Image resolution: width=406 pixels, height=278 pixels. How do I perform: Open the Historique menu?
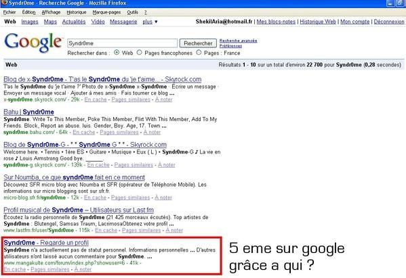point(77,12)
